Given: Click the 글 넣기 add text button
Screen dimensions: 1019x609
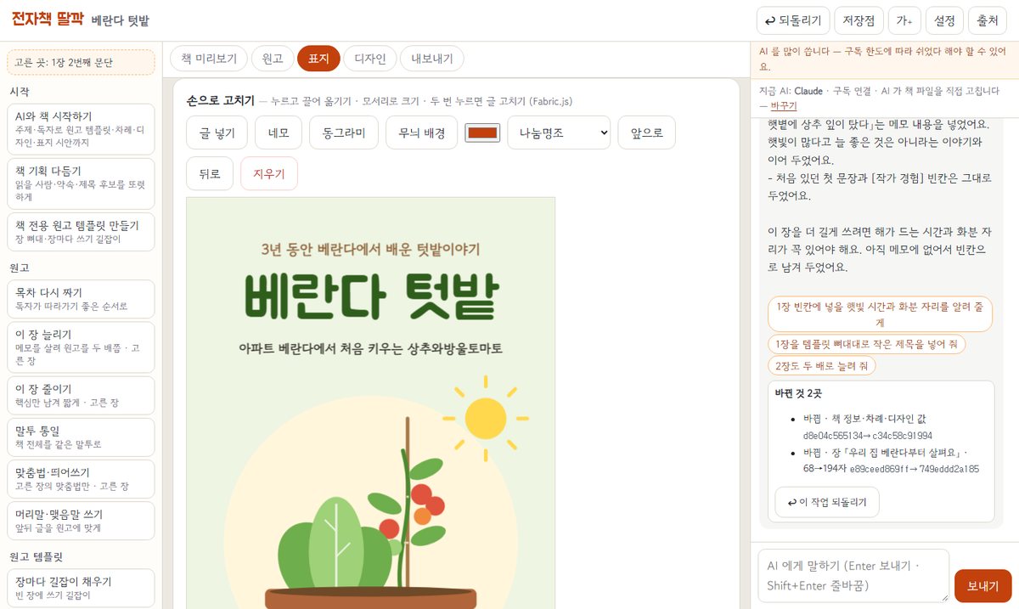Looking at the screenshot, I should 217,133.
